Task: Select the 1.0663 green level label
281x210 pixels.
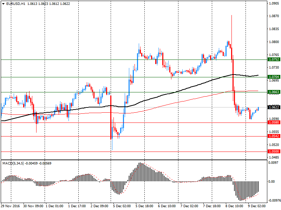Action: tap(274, 92)
